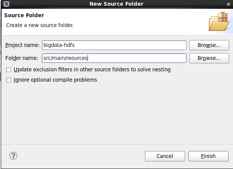
Task: Click the 'Update exclusion filters in other source folders' label
Action: pyautogui.click(x=92, y=69)
